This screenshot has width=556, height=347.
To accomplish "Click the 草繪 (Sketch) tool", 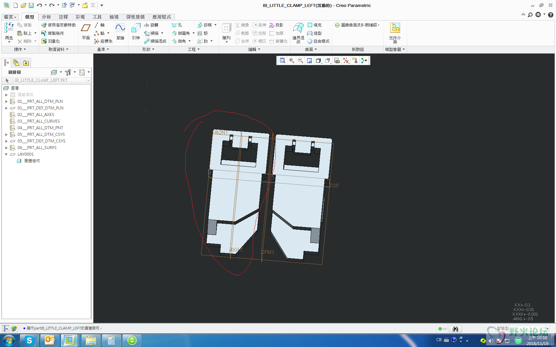I will [x=120, y=32].
